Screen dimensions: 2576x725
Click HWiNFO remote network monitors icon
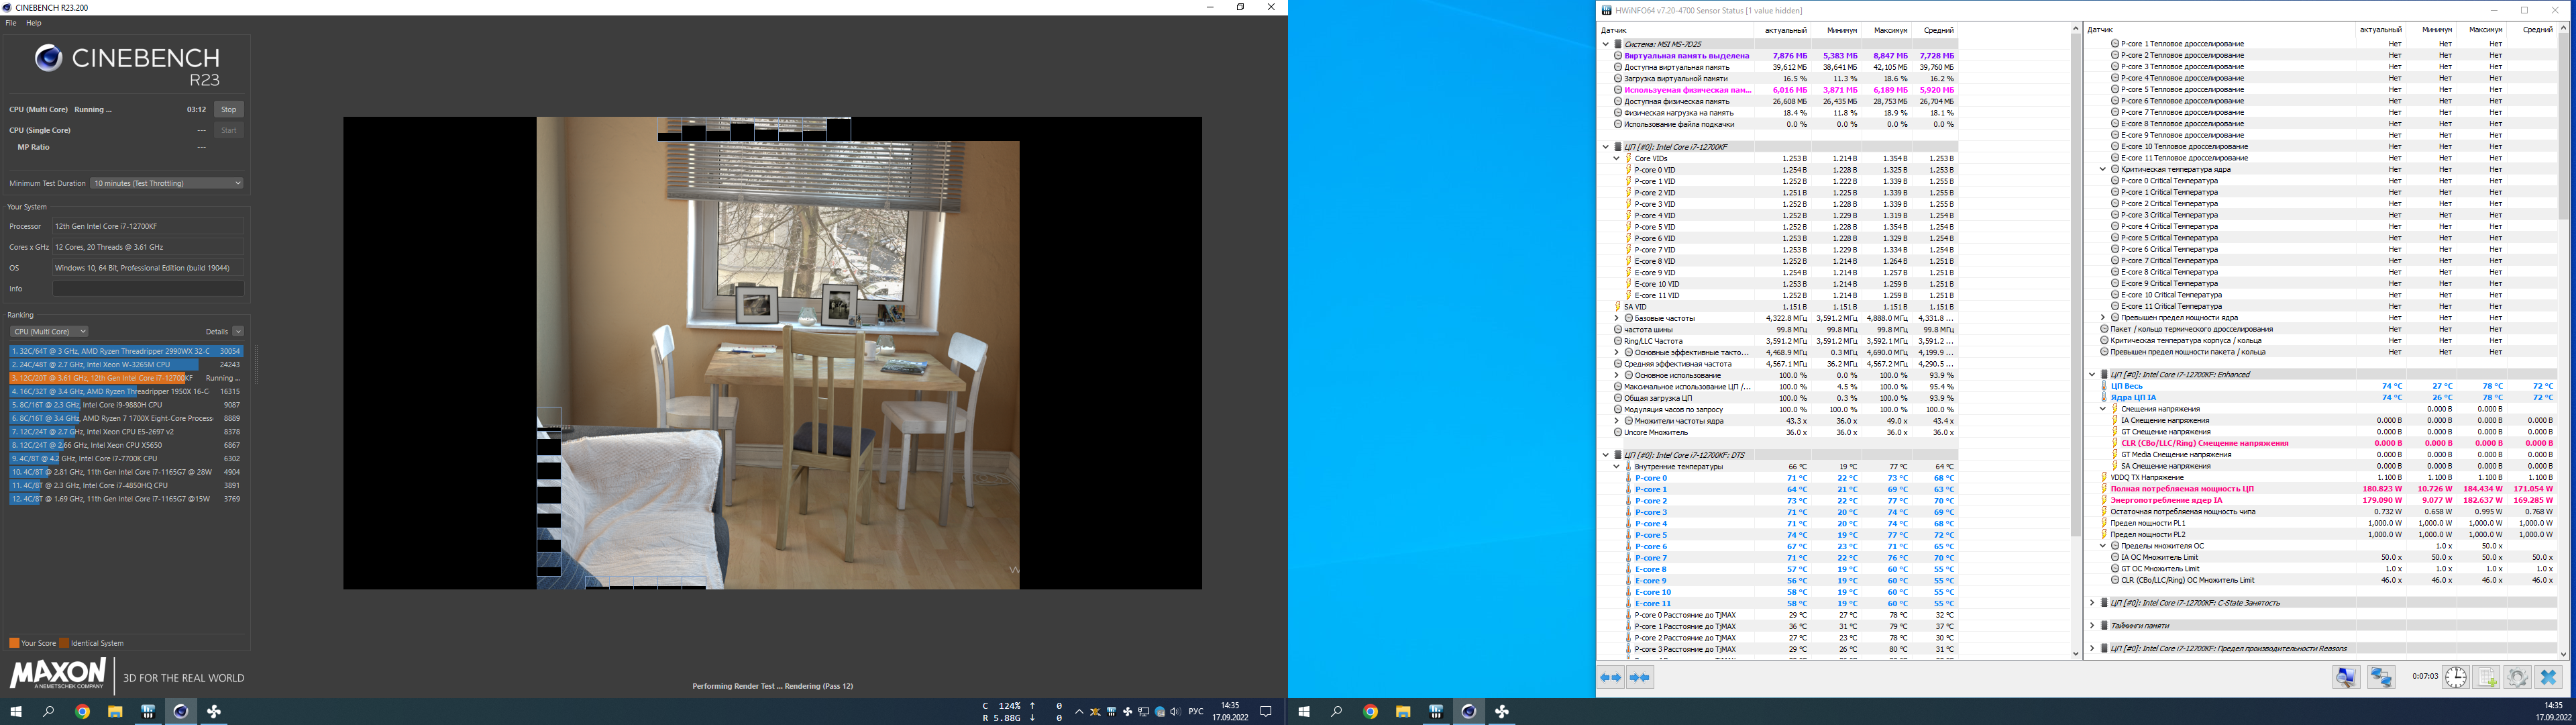[2381, 678]
